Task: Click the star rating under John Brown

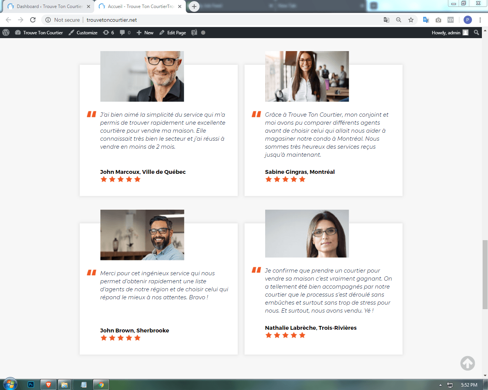Action: (x=121, y=338)
